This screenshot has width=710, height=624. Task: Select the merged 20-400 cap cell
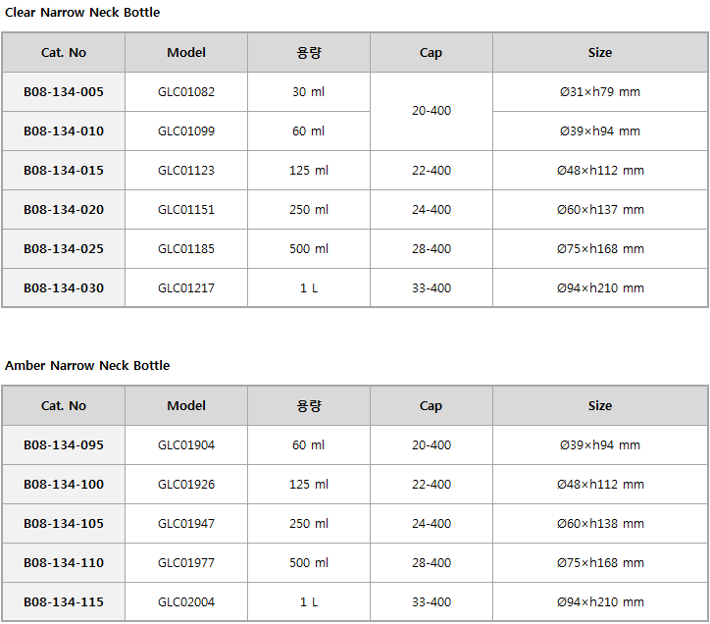pyautogui.click(x=431, y=111)
